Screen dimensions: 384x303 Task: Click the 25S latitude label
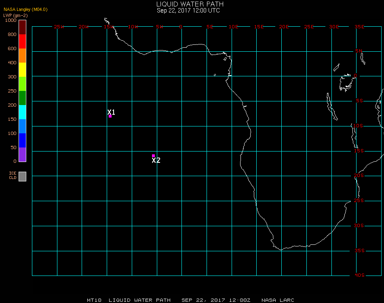pos(359,200)
